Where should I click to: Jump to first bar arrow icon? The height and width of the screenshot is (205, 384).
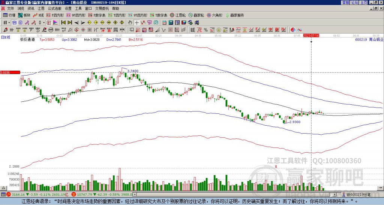(x=63, y=22)
